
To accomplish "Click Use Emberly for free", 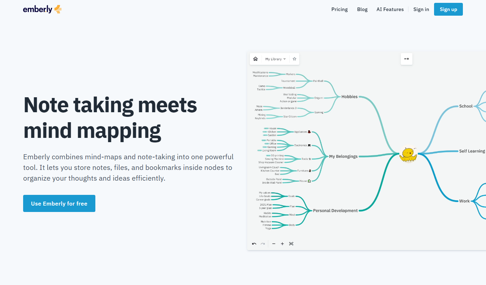I will [x=59, y=203].
